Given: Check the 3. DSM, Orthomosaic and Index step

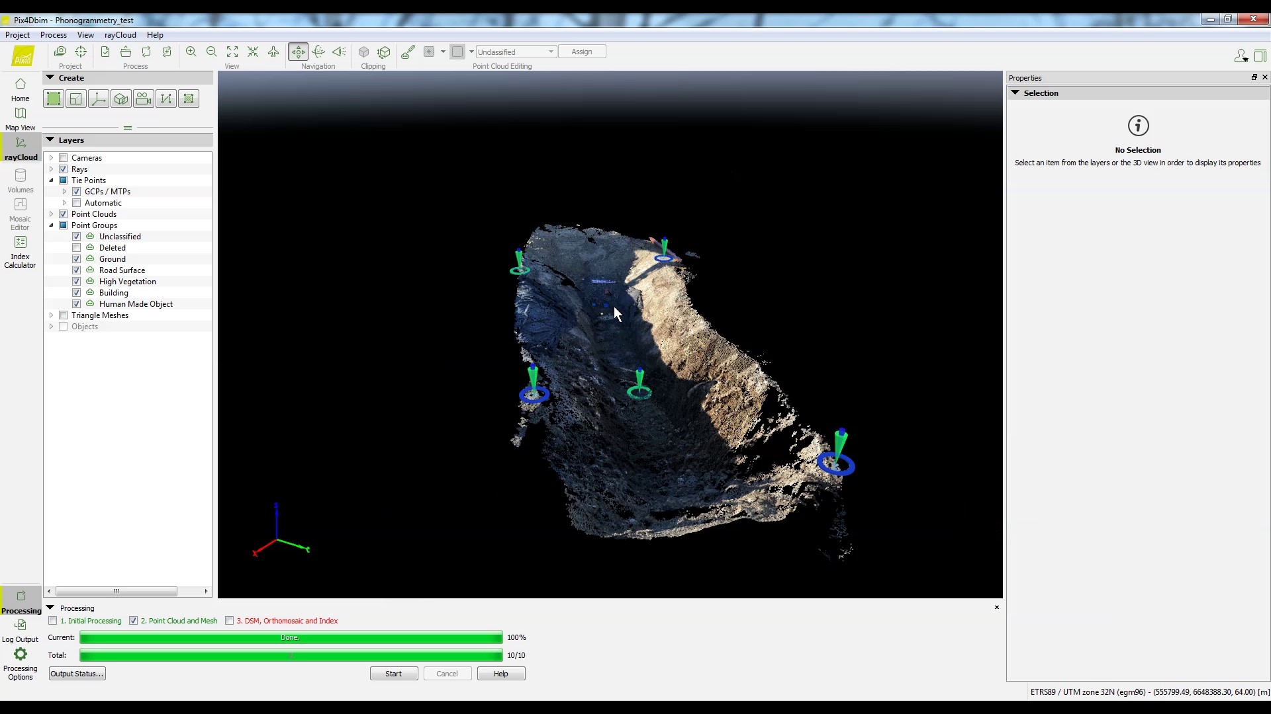Looking at the screenshot, I should coord(230,621).
